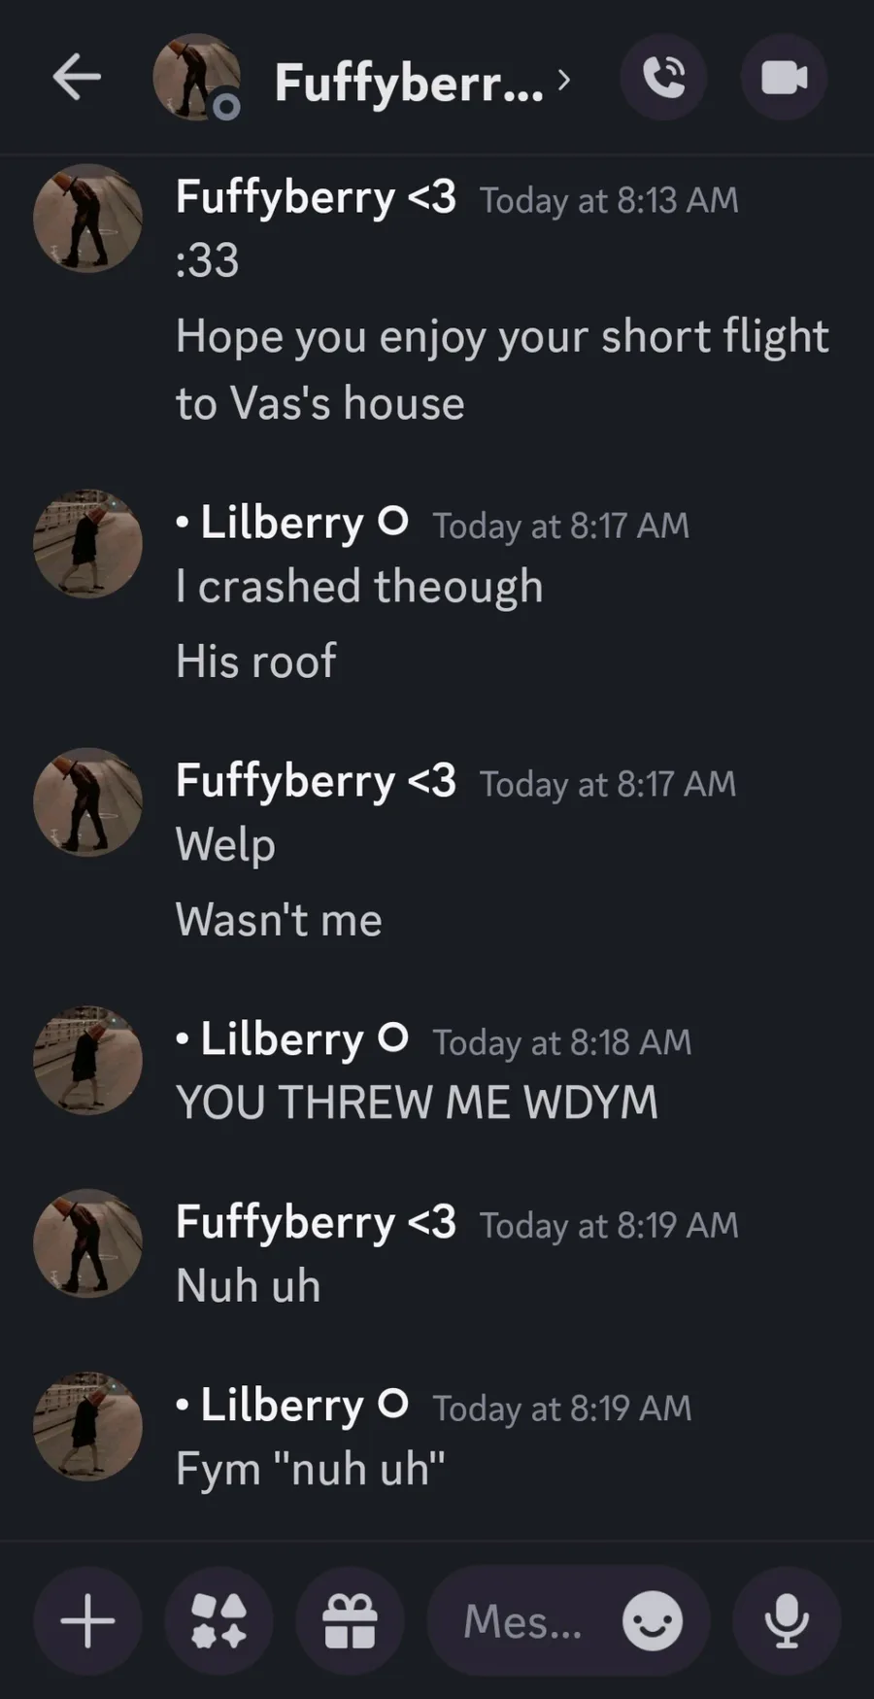Open the apps launcher icon
The width and height of the screenshot is (874, 1699).
(218, 1620)
